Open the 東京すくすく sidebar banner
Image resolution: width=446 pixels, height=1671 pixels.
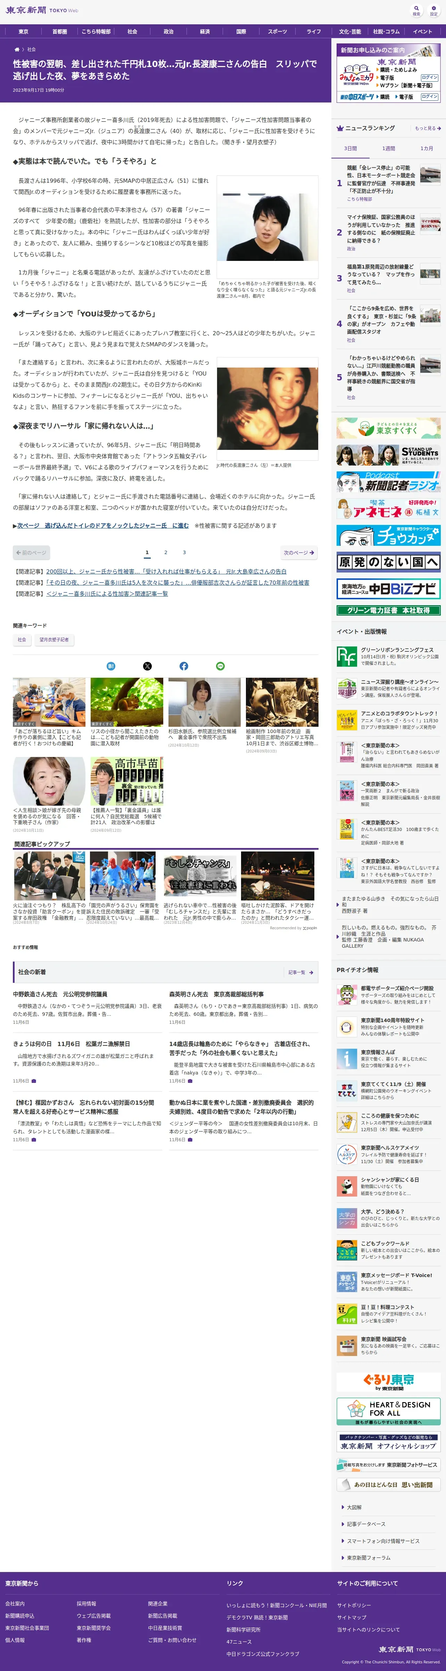pyautogui.click(x=388, y=428)
